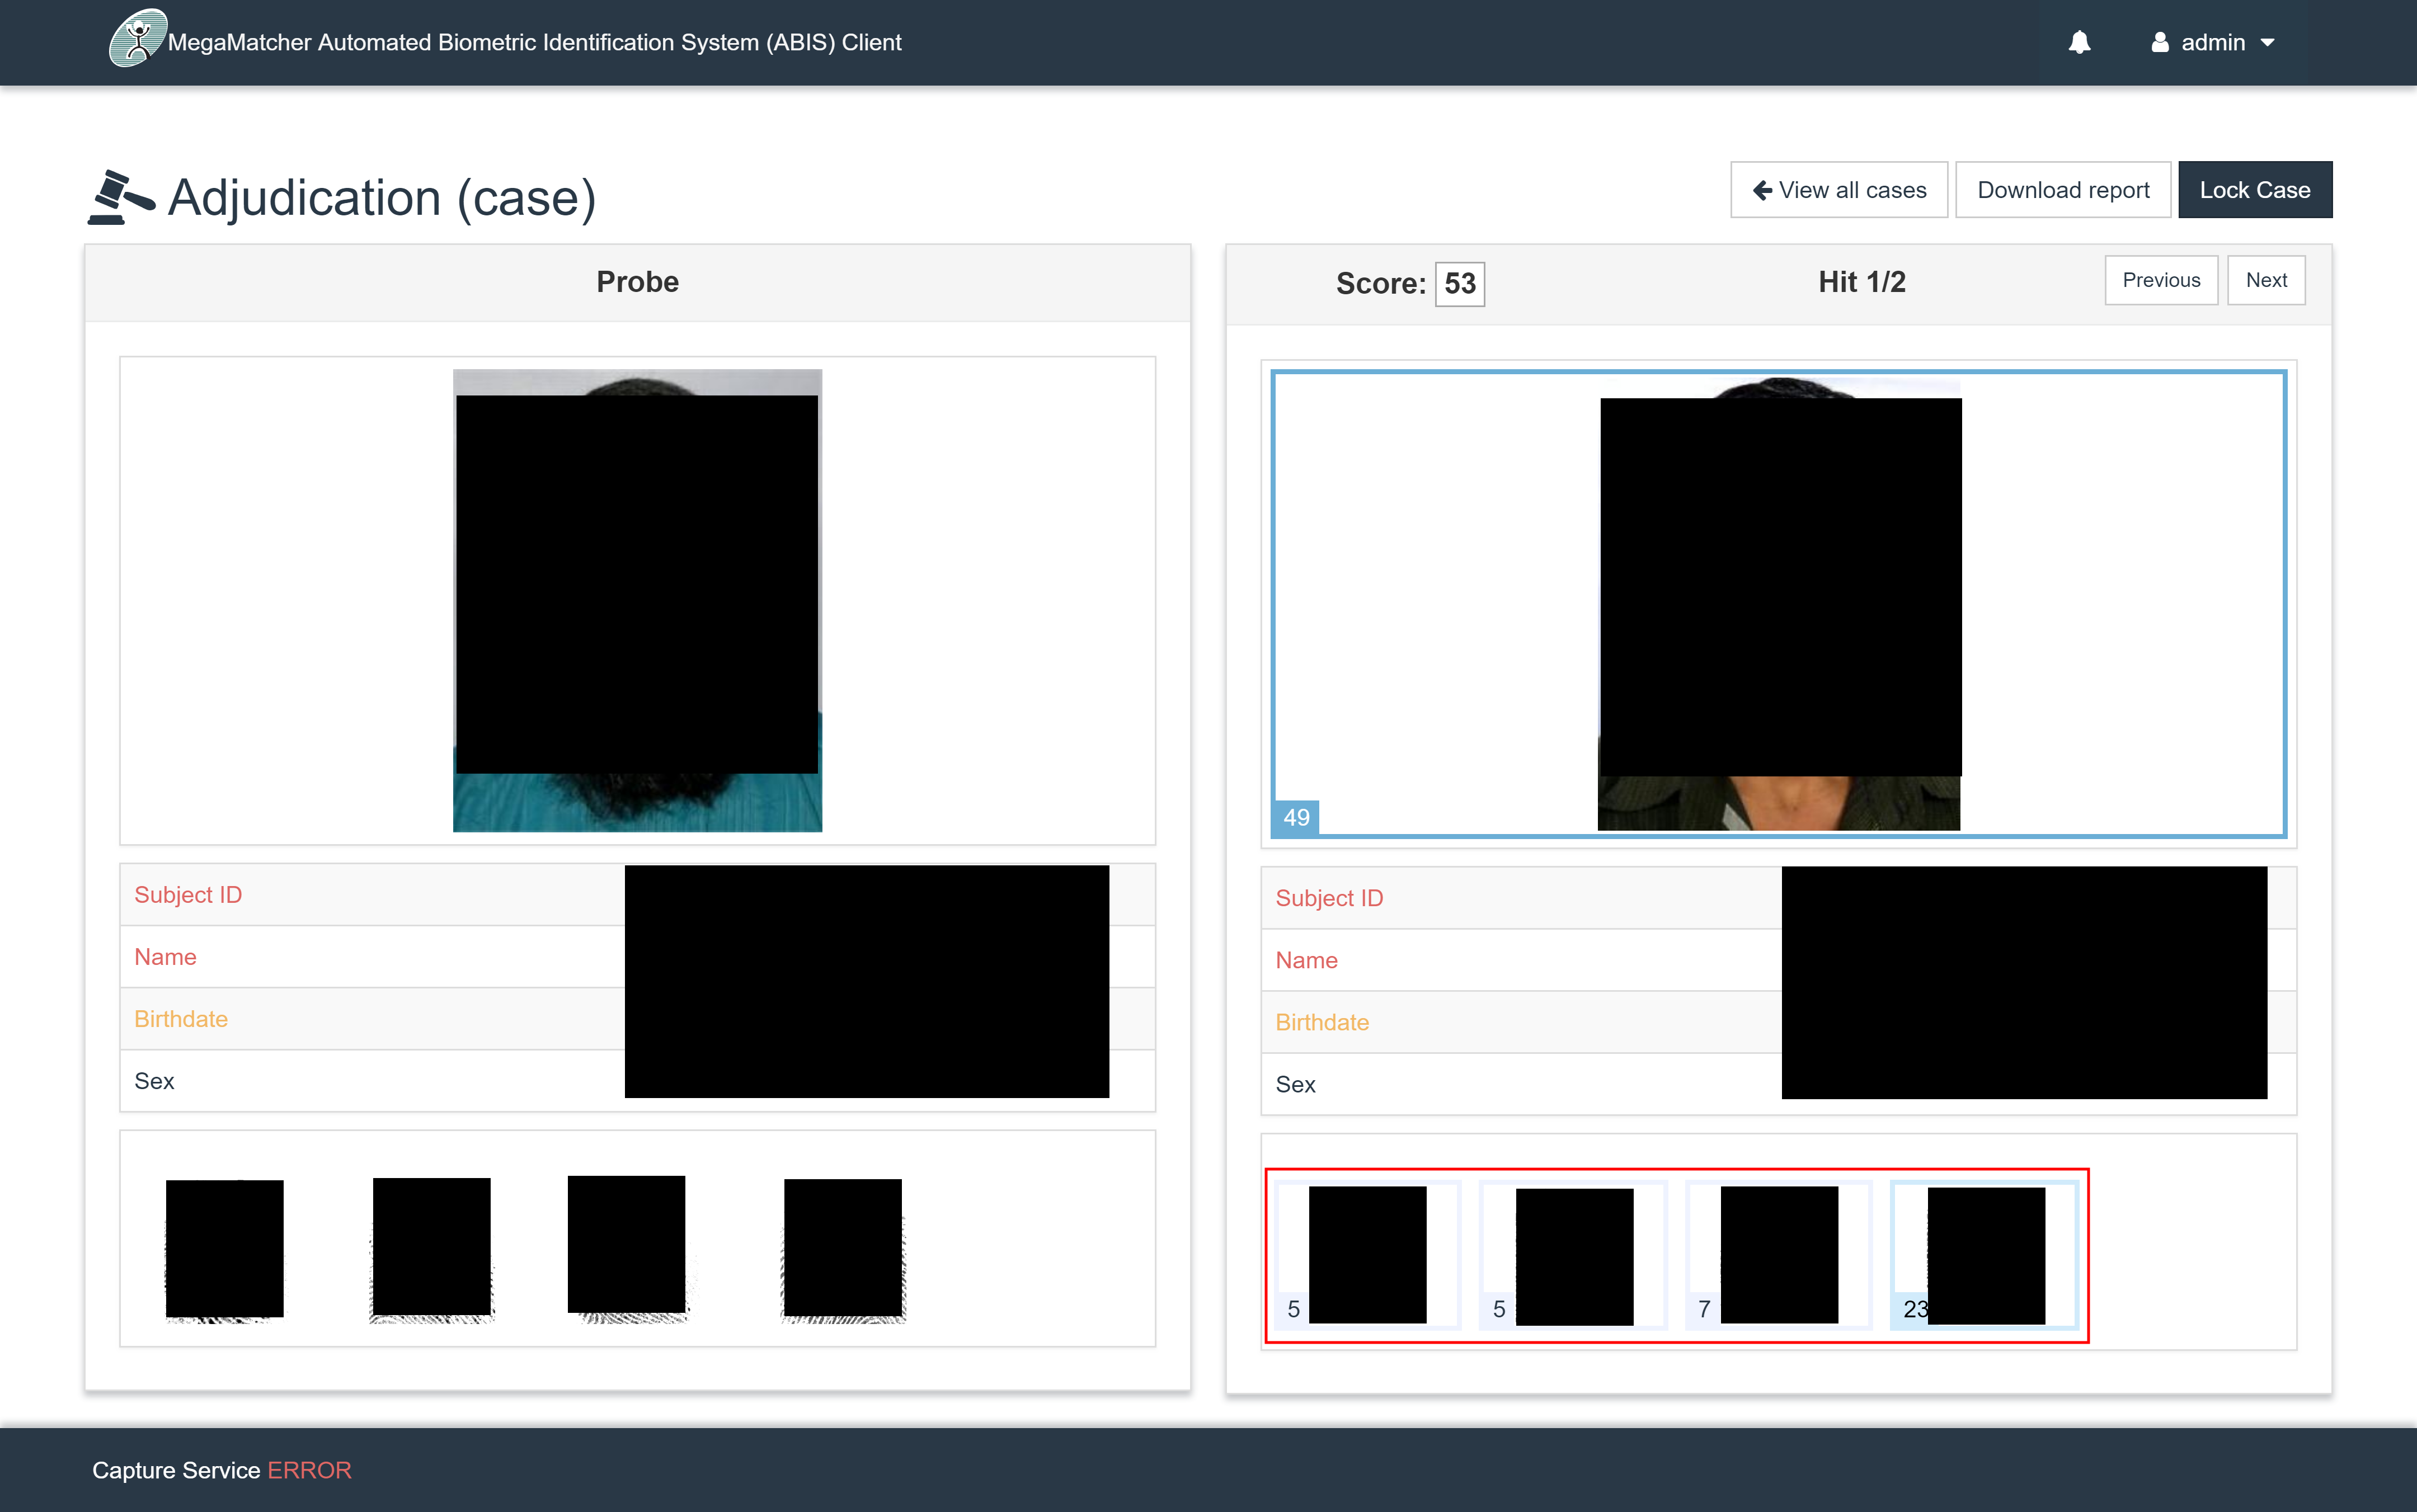Image resolution: width=2417 pixels, height=1512 pixels.
Task: Click the MegaMatcher logo icon
Action: [137, 39]
